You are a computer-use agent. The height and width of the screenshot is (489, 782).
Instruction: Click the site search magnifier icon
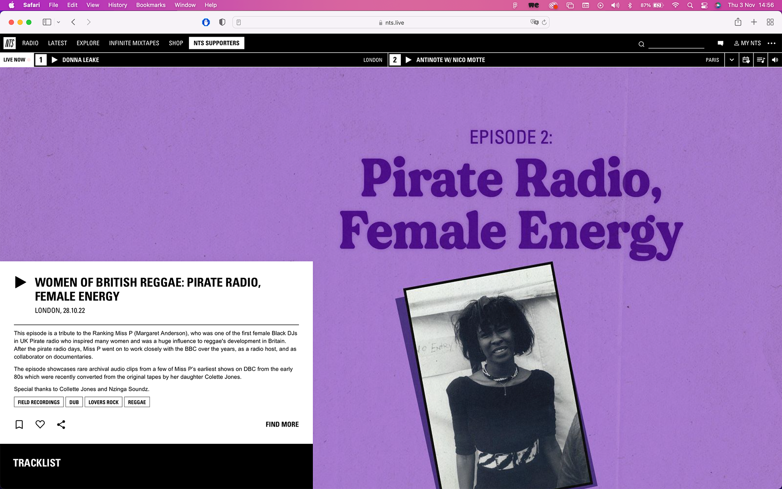tap(641, 44)
